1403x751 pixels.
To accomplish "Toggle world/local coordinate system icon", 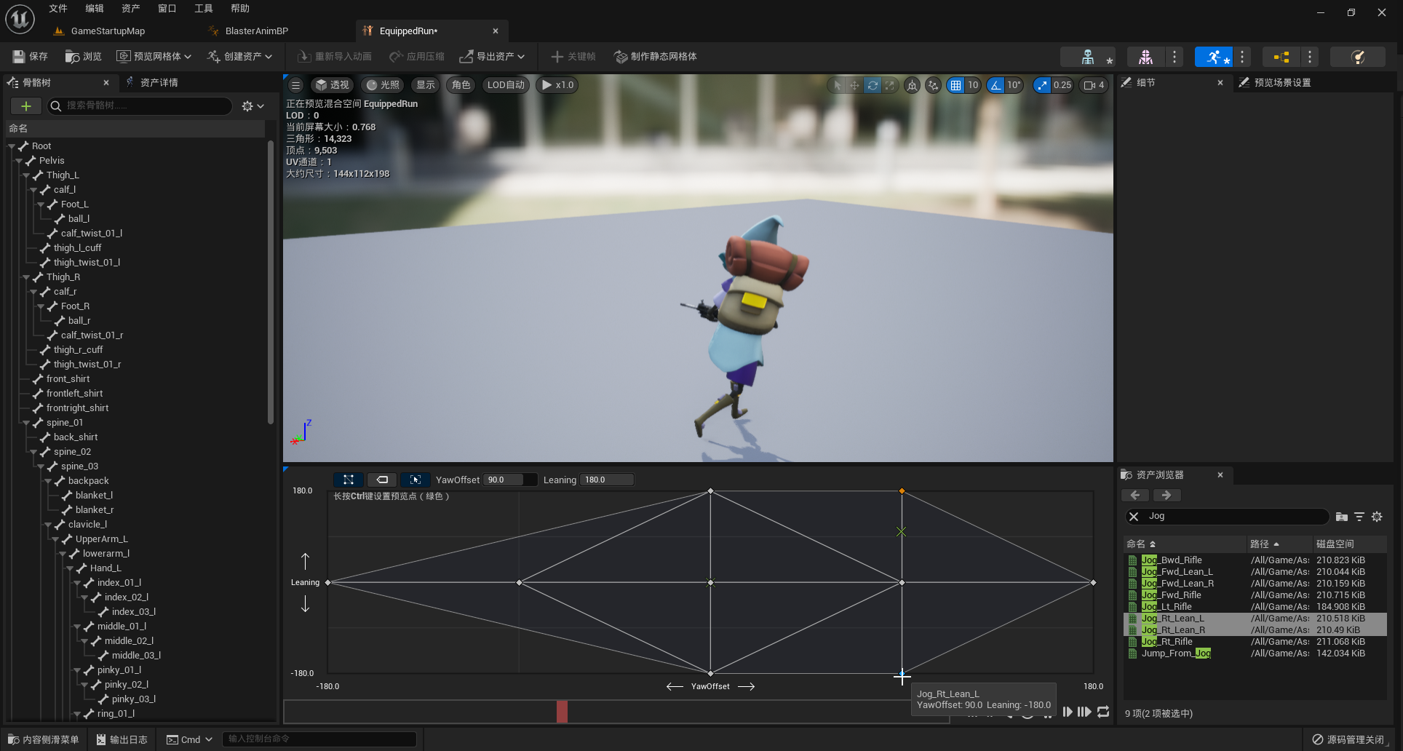I will (x=912, y=85).
